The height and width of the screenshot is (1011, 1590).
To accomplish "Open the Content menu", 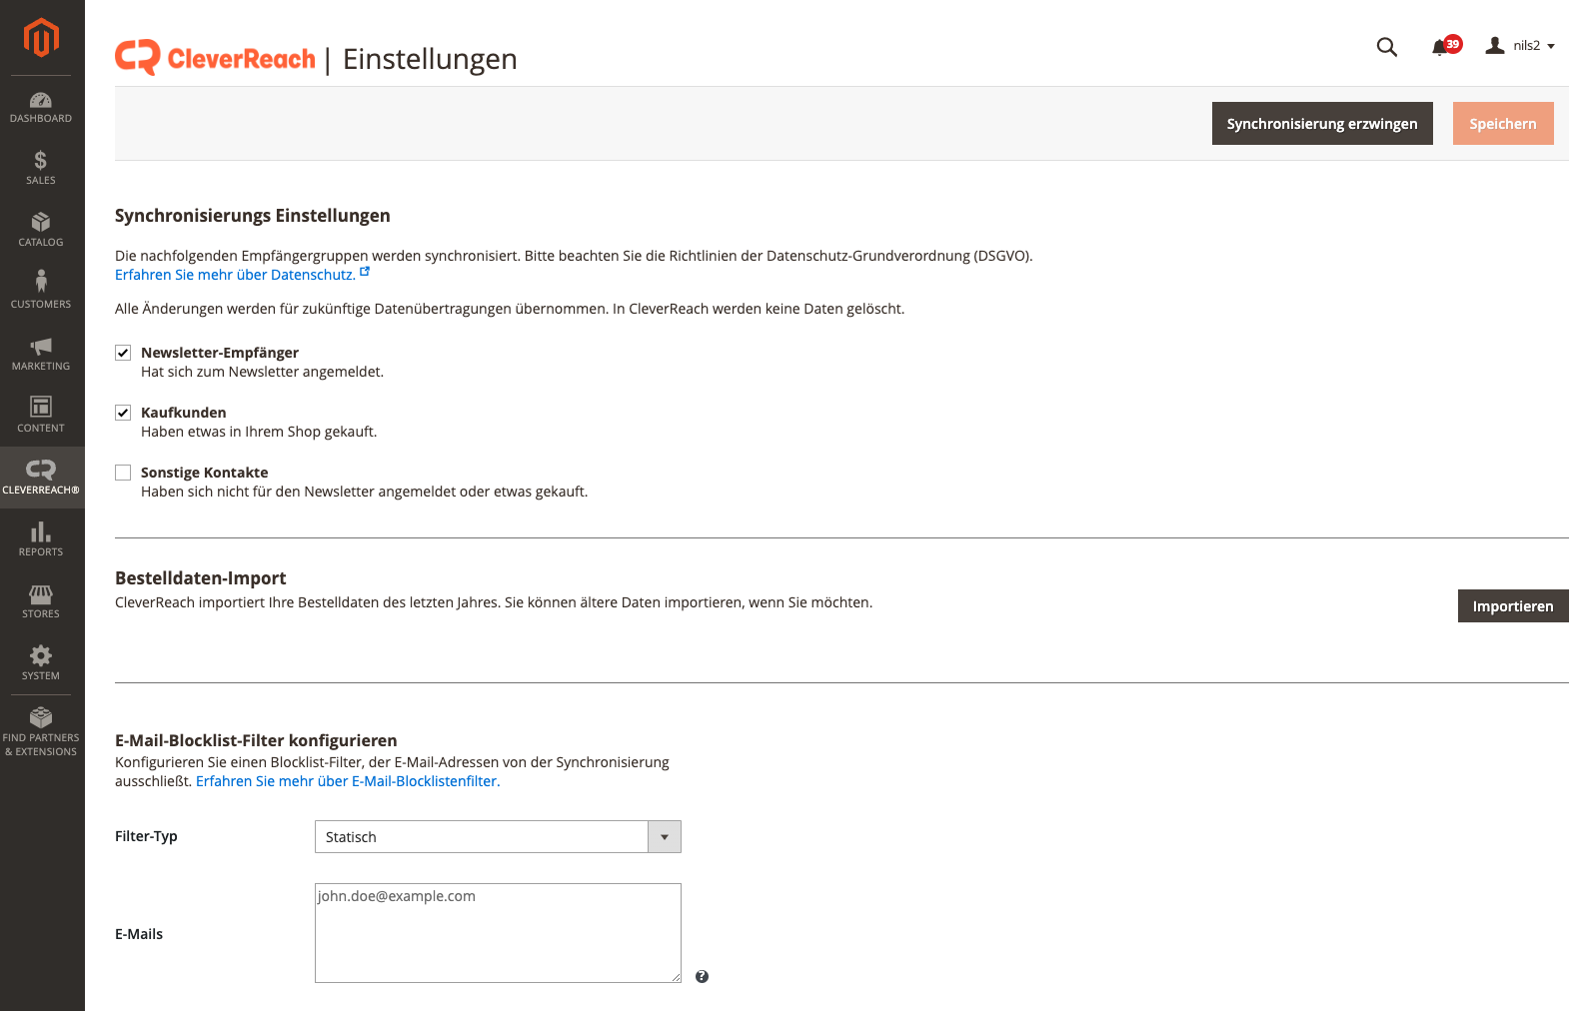I will tap(41, 416).
